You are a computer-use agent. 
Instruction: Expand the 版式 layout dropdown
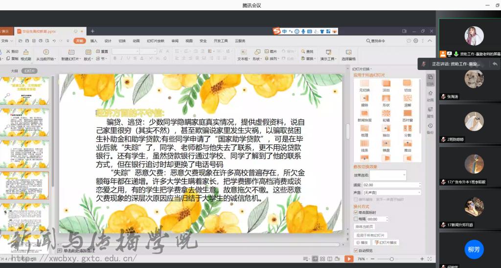point(88,59)
